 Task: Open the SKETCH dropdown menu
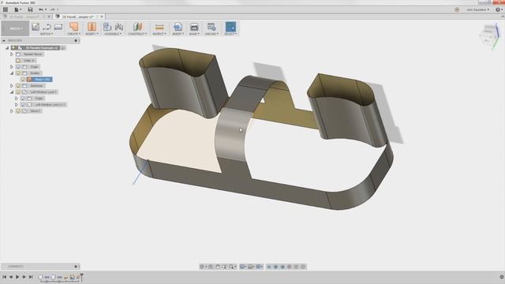click(x=47, y=34)
